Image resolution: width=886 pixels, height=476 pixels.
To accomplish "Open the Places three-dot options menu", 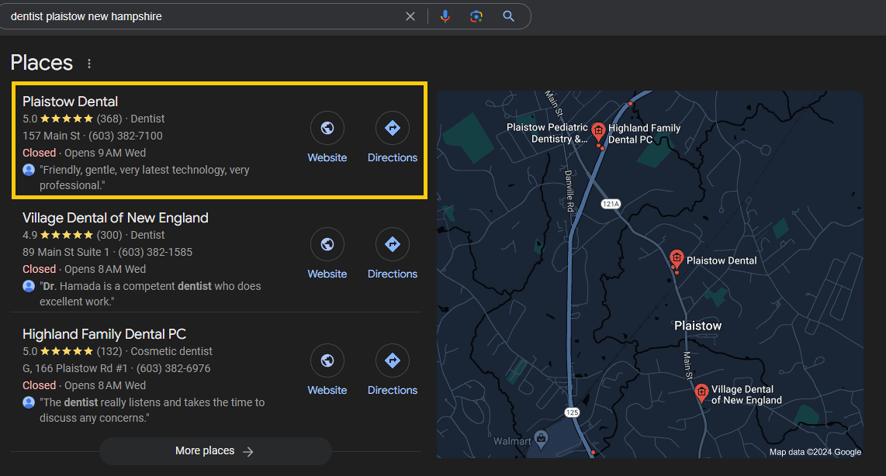I will [x=89, y=64].
